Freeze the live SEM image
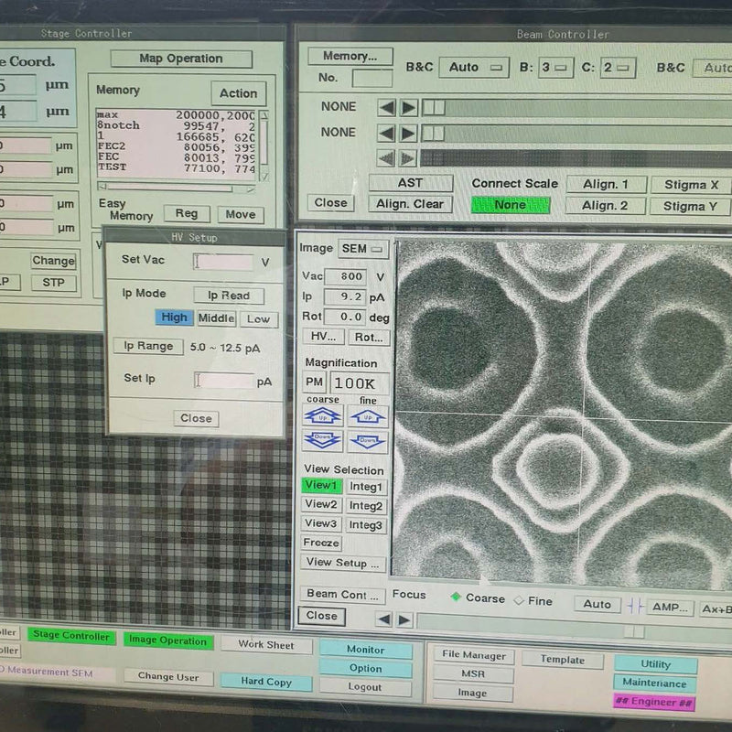This screenshot has width=732, height=732. 320,543
